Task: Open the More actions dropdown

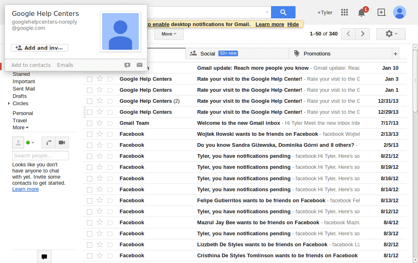Action: 169,34
